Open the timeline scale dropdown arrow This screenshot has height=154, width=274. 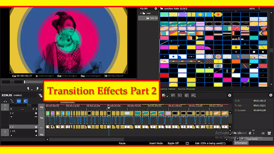point(33,109)
